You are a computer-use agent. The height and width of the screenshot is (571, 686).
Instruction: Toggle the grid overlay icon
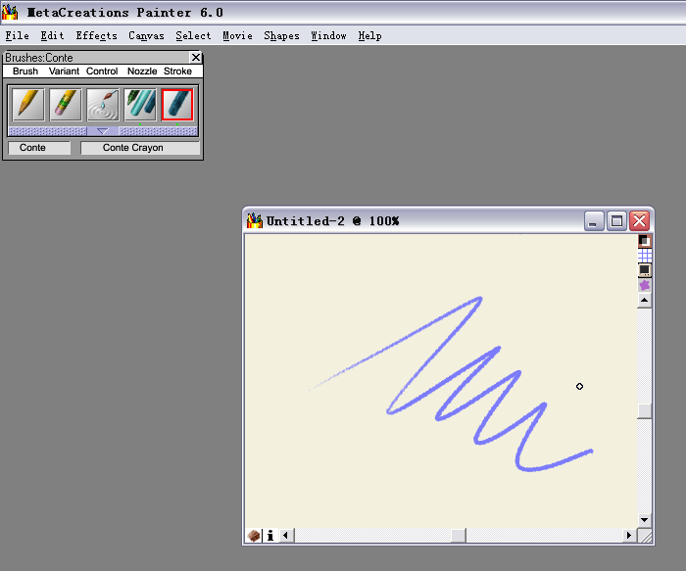click(645, 256)
